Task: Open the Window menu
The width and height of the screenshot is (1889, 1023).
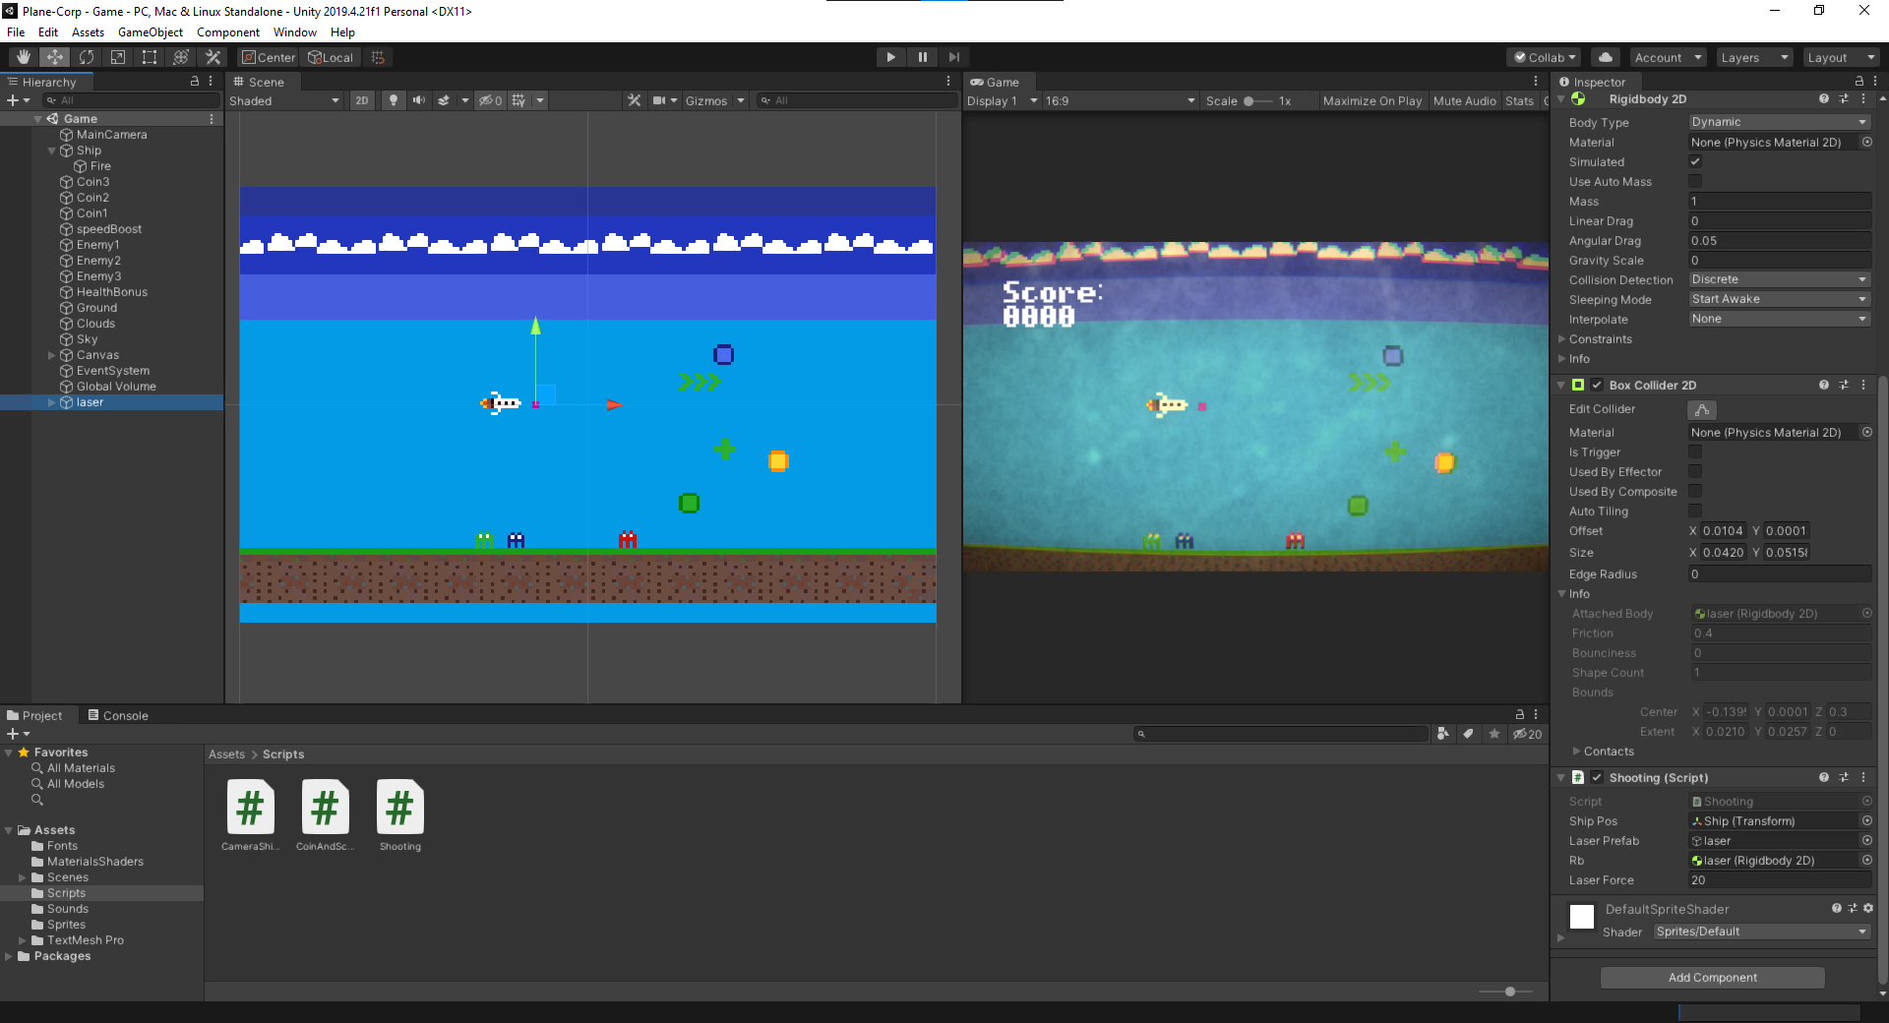Action: (x=295, y=32)
